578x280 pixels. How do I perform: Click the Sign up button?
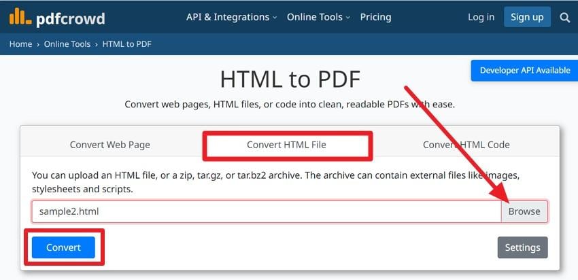527,17
